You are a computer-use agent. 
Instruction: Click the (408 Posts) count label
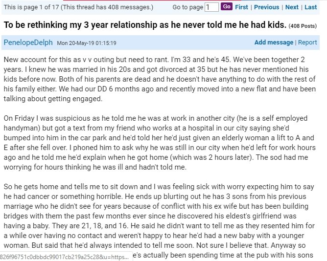click(303, 26)
